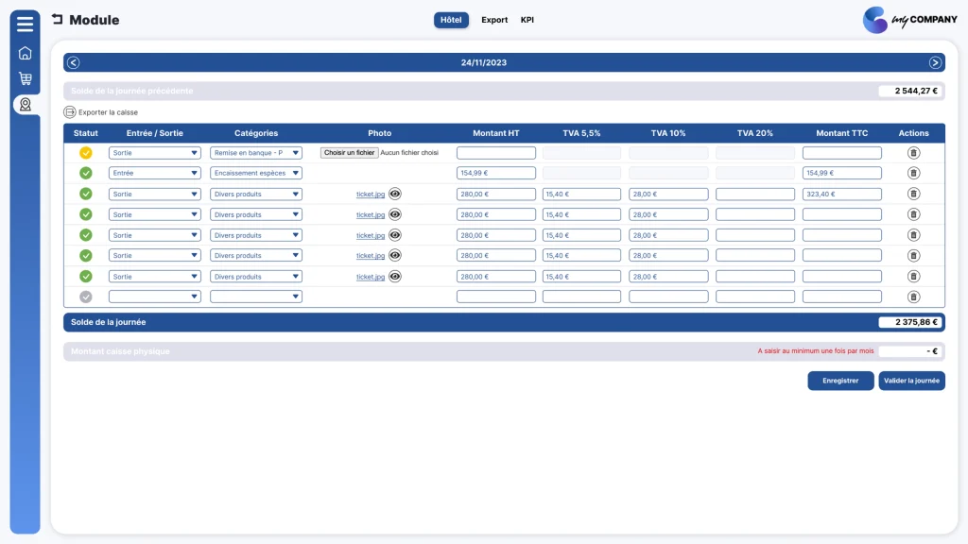The height and width of the screenshot is (544, 968).
Task: Click day balance value 2 375,86 €
Action: coord(910,322)
